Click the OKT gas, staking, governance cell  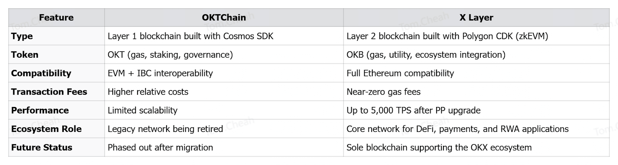point(170,55)
